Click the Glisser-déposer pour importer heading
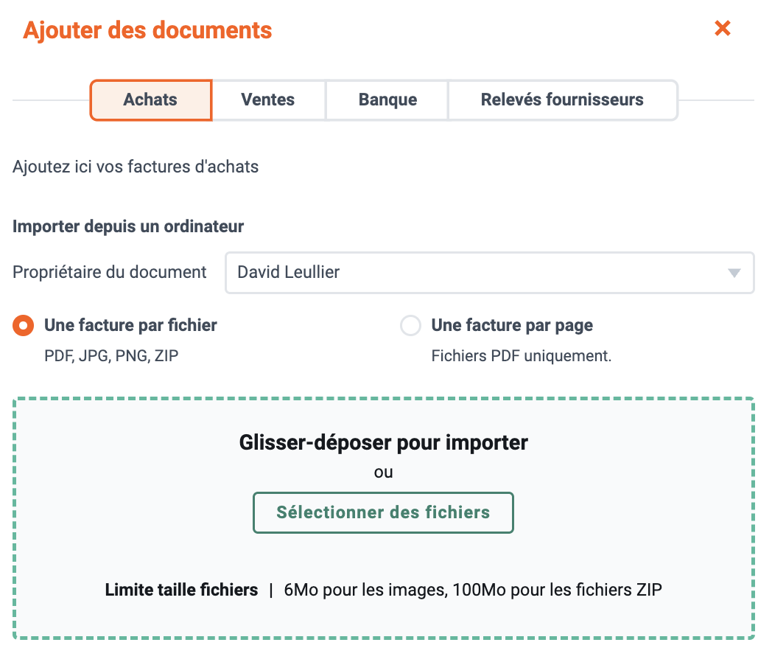 coord(383,442)
